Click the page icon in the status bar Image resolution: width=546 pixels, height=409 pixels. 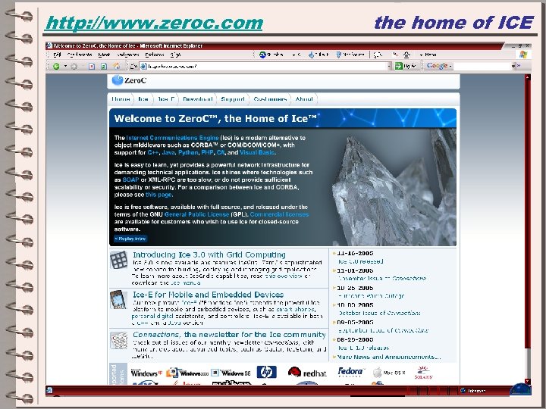coord(49,390)
